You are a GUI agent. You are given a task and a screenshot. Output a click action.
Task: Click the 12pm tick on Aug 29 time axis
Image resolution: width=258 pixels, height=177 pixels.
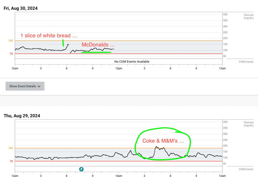119,176
